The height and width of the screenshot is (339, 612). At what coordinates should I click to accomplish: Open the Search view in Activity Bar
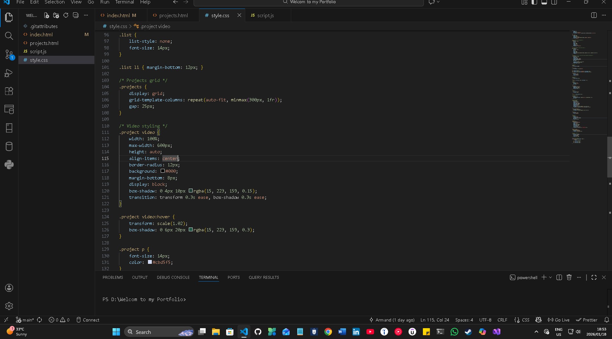(x=9, y=36)
